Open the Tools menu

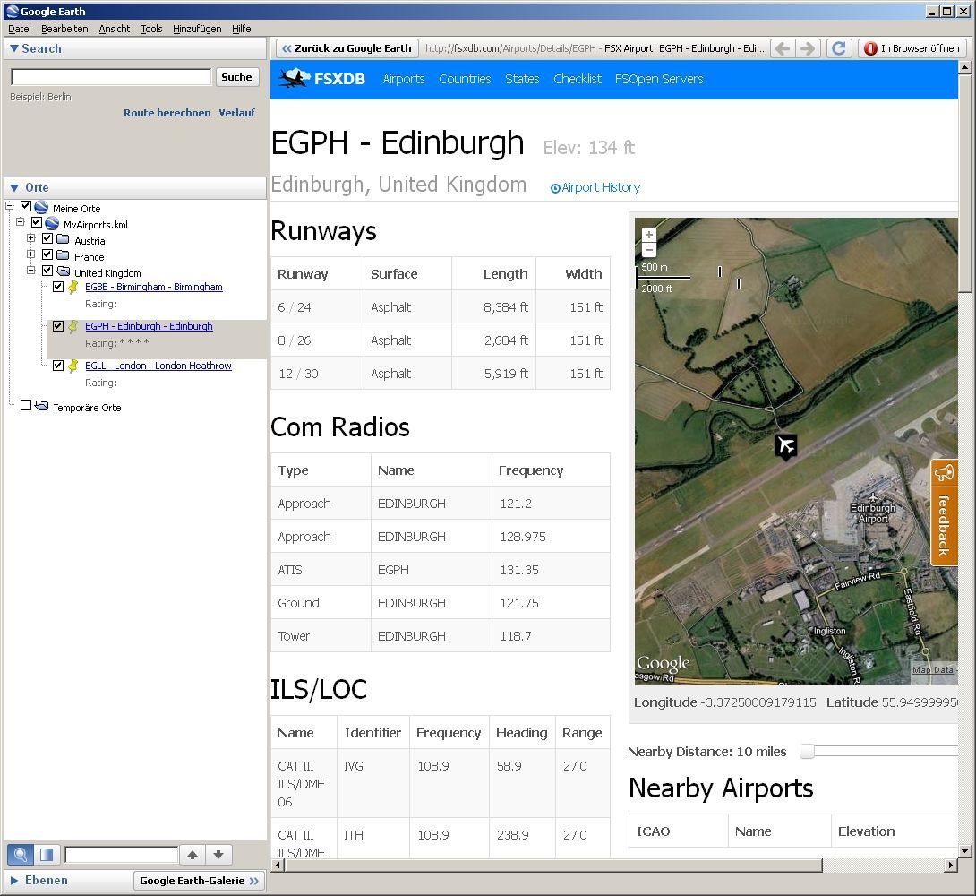click(x=151, y=29)
